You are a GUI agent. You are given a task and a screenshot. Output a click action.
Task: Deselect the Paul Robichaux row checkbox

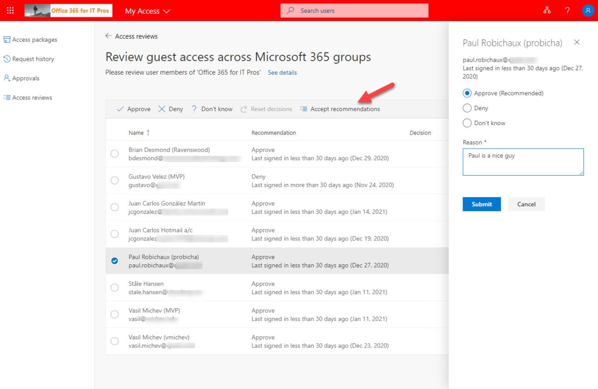[114, 261]
